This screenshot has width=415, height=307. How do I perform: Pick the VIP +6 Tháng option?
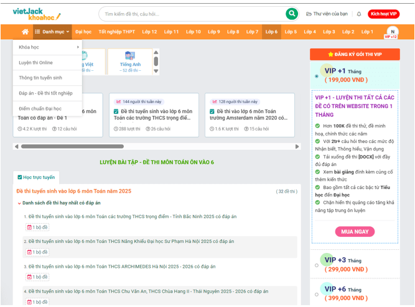[x=317, y=295]
